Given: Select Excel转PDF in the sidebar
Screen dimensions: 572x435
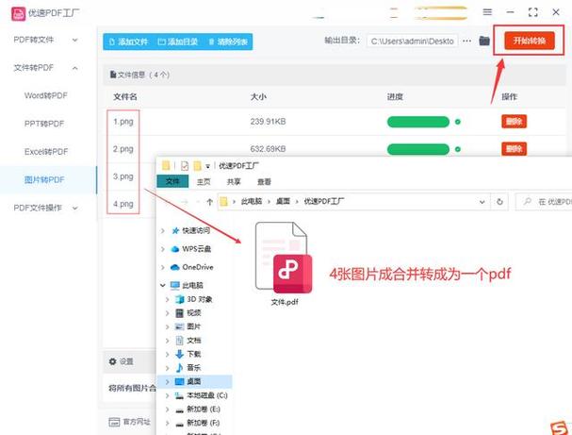Looking at the screenshot, I should click(x=46, y=152).
